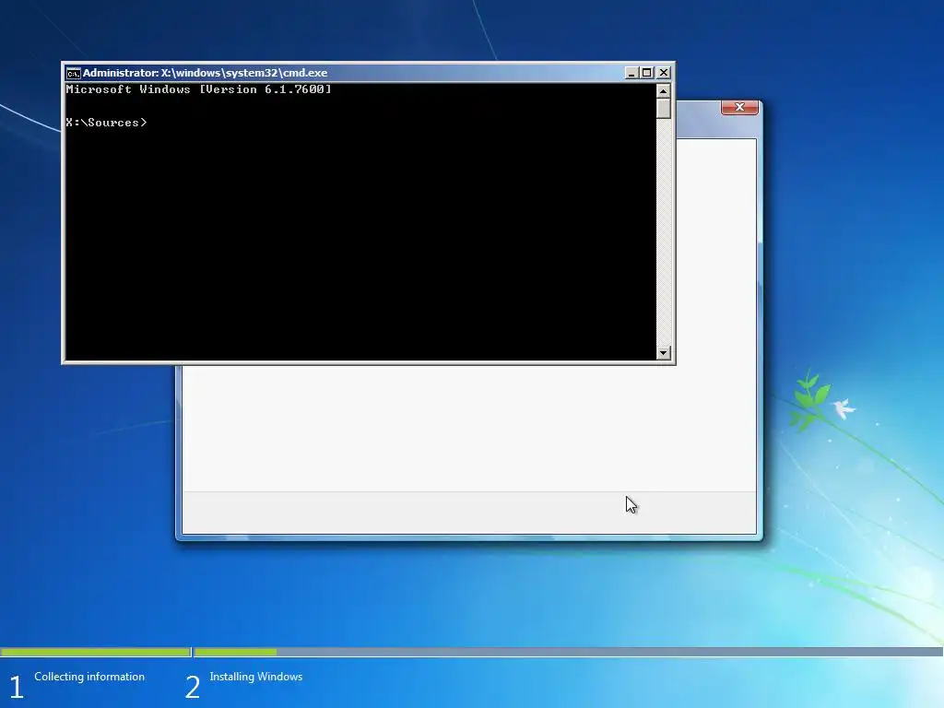This screenshot has width=944, height=708.
Task: Click 'Collecting information' step label
Action: tap(89, 677)
